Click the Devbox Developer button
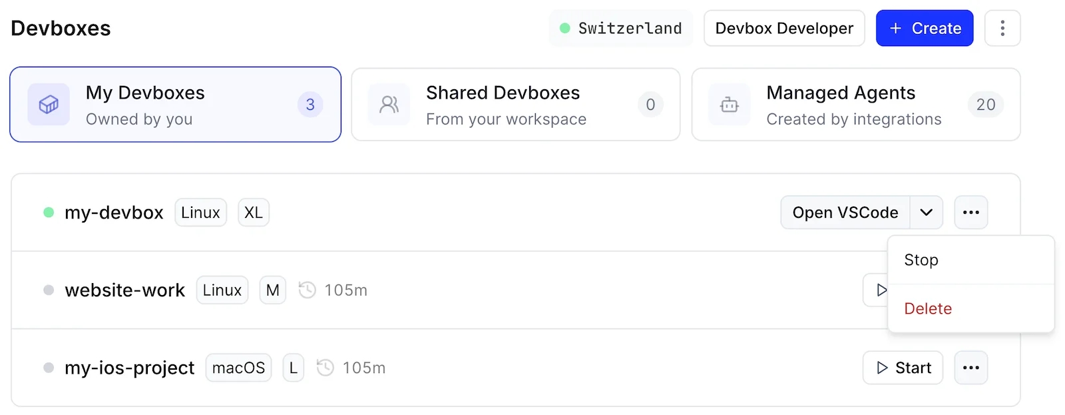 (x=784, y=28)
